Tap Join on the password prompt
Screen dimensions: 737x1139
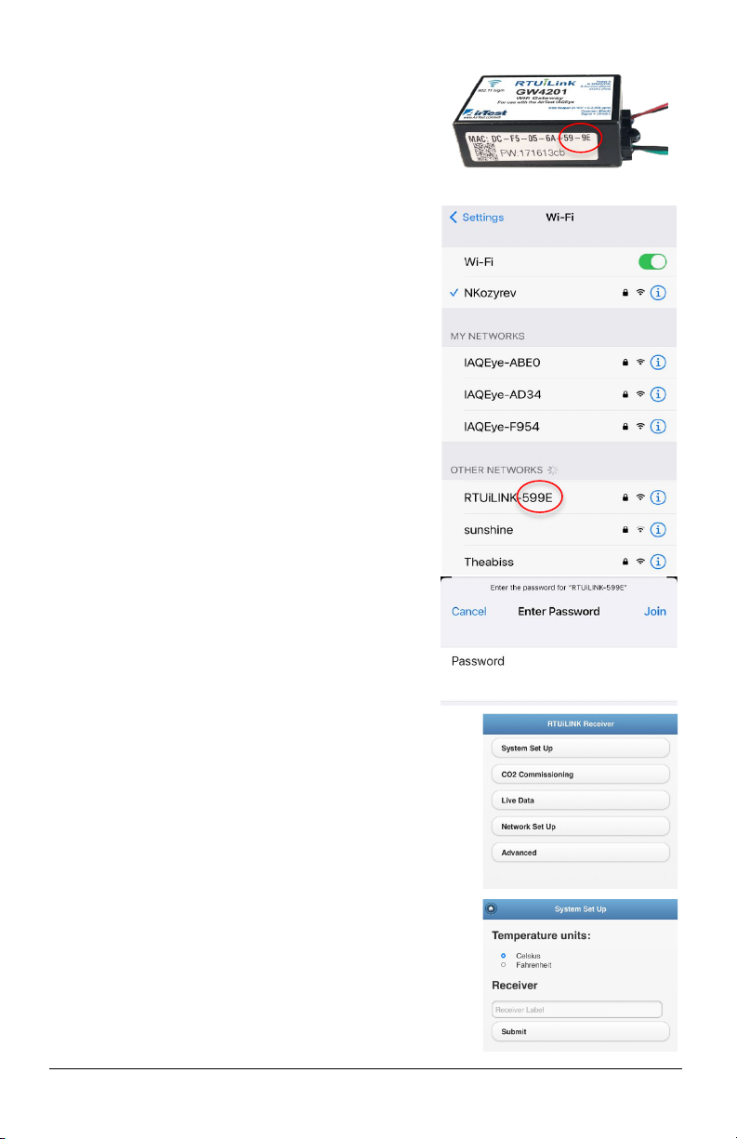tap(655, 612)
